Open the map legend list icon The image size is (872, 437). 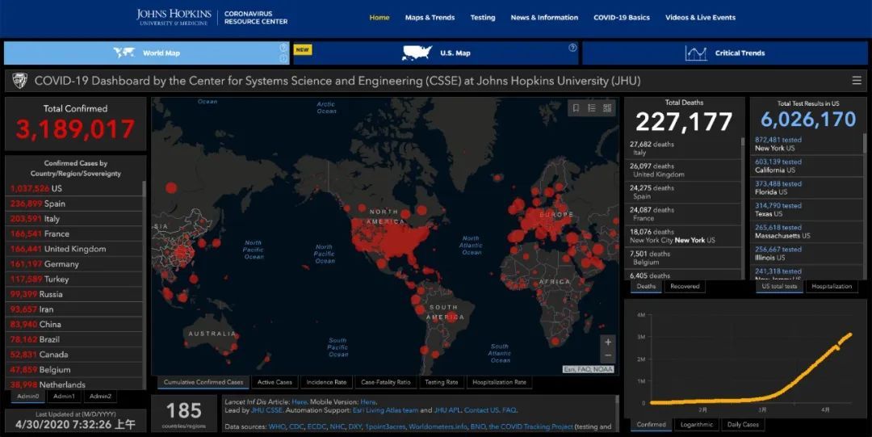(592, 108)
